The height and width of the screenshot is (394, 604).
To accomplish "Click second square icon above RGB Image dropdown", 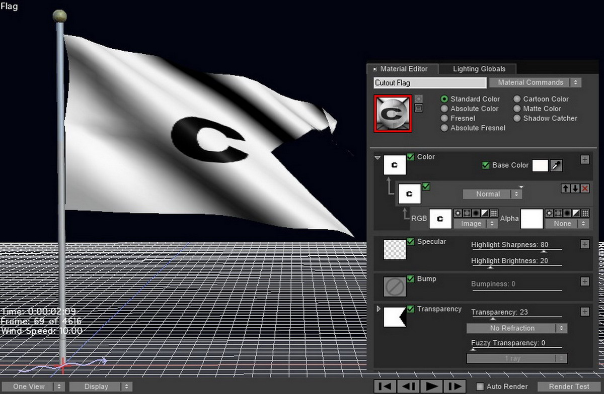I will (467, 213).
